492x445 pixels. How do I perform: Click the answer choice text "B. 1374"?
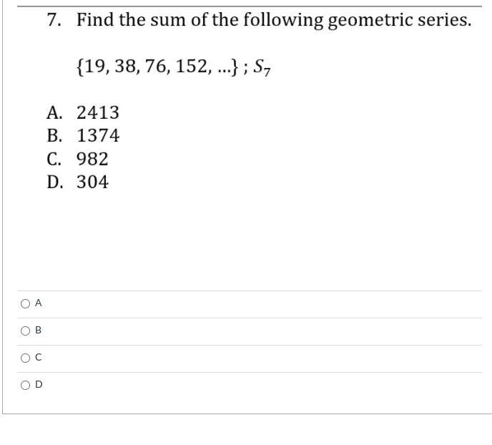83,135
